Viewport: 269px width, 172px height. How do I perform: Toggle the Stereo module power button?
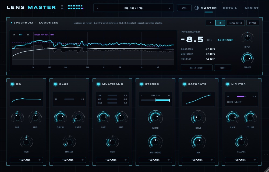pos(141,84)
